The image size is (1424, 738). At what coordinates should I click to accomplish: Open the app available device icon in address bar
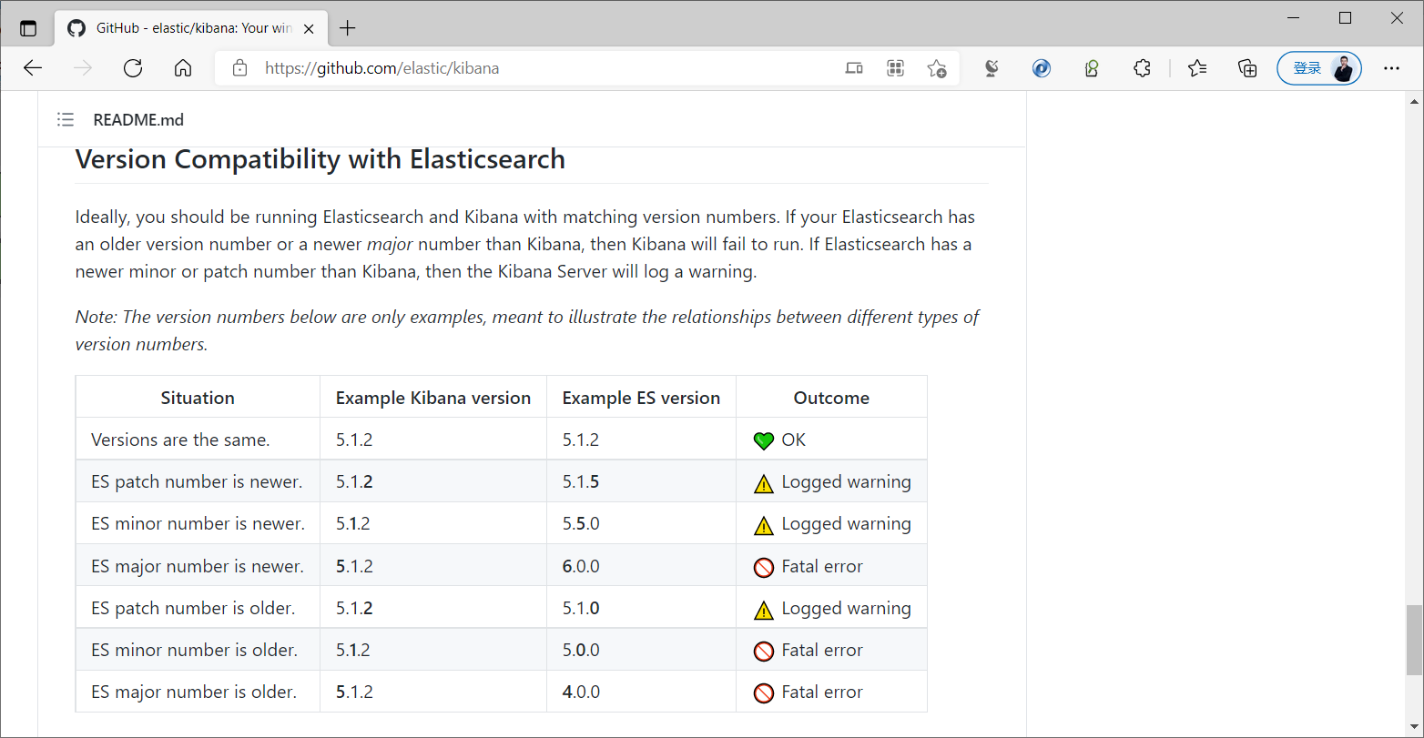pos(854,68)
